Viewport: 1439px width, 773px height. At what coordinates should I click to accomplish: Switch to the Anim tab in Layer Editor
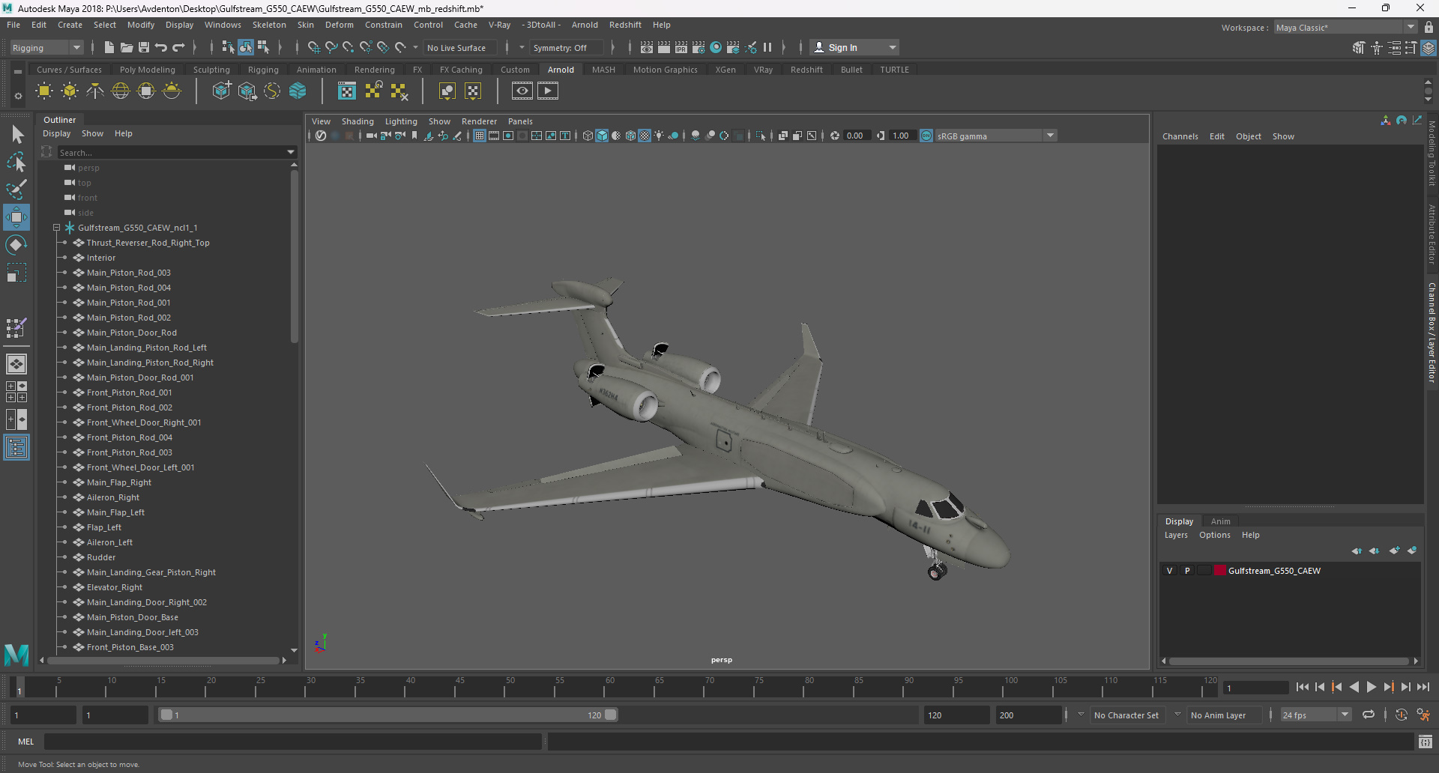[x=1220, y=521]
